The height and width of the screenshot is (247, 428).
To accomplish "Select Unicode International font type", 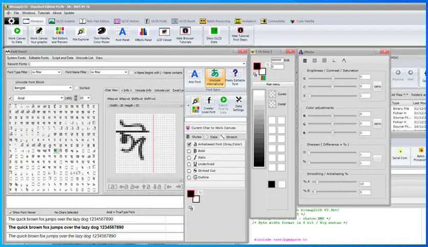I will click(215, 77).
